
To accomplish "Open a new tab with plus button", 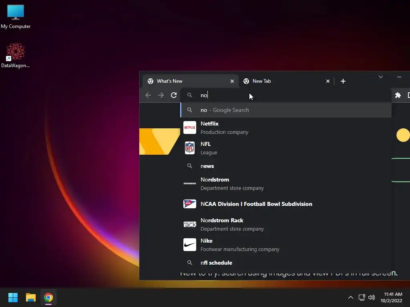I will (343, 81).
